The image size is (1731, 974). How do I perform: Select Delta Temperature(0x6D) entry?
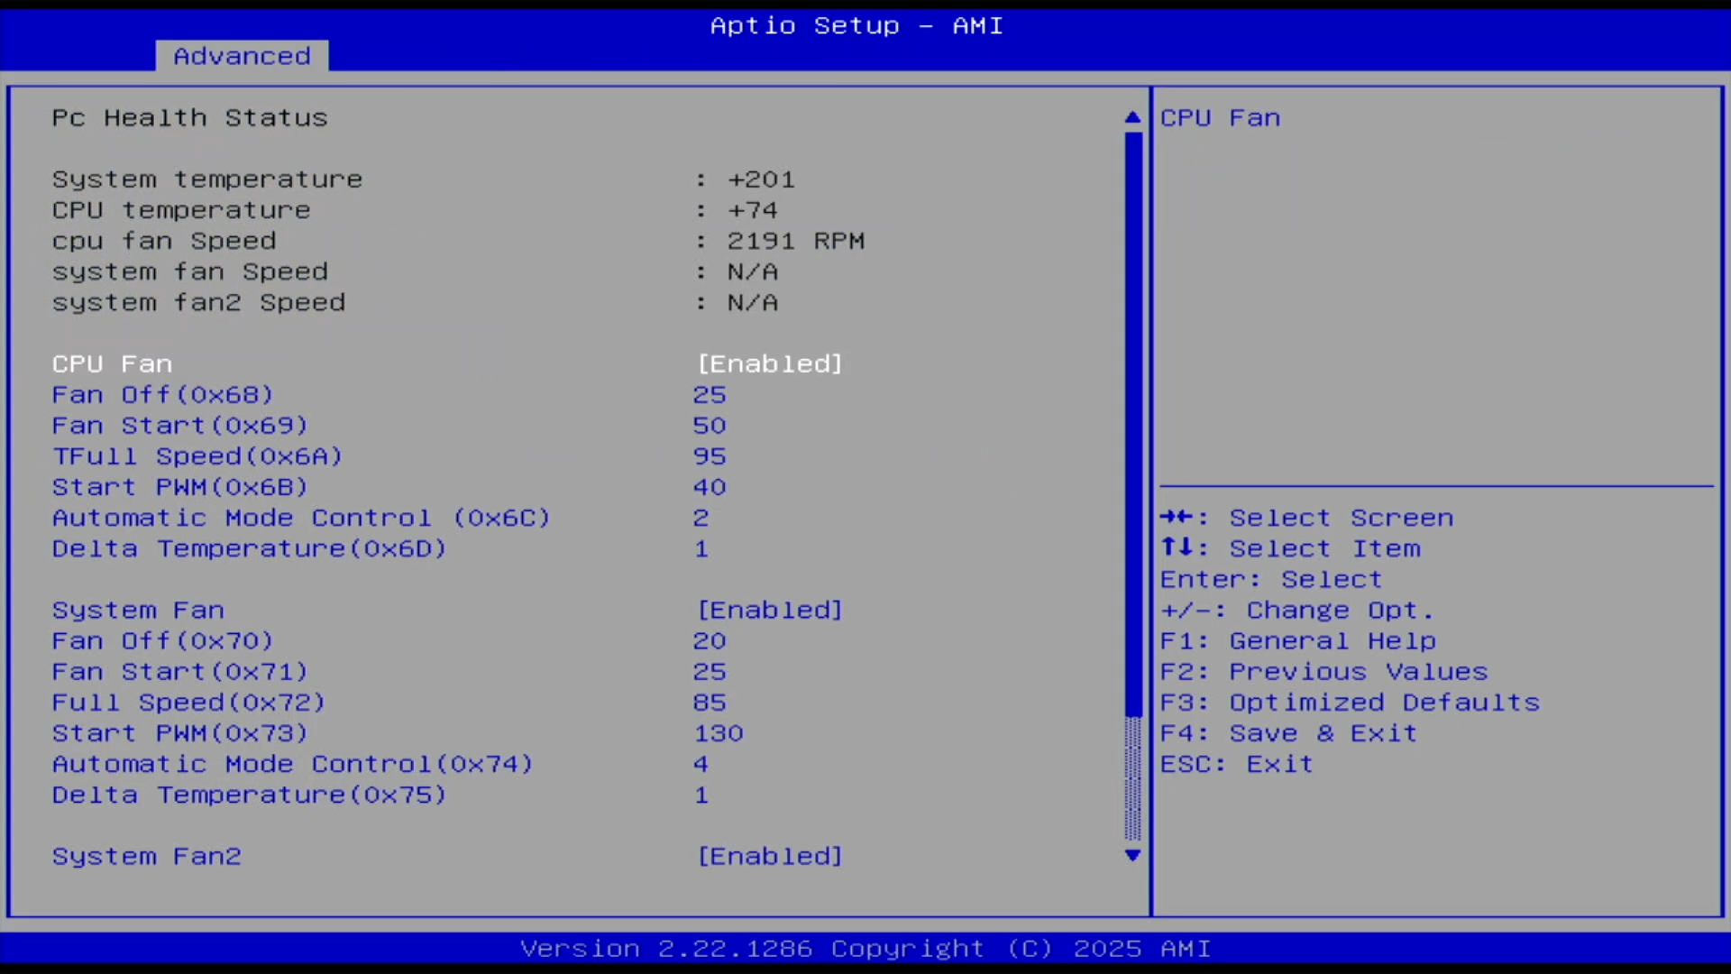tap(249, 548)
